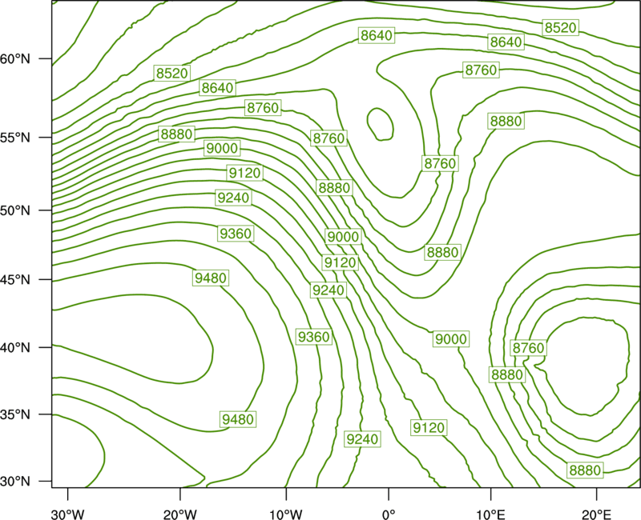Image resolution: width=641 pixels, height=520 pixels.
Task: Pick the 35°N latitude axis label
Action: coord(15,414)
